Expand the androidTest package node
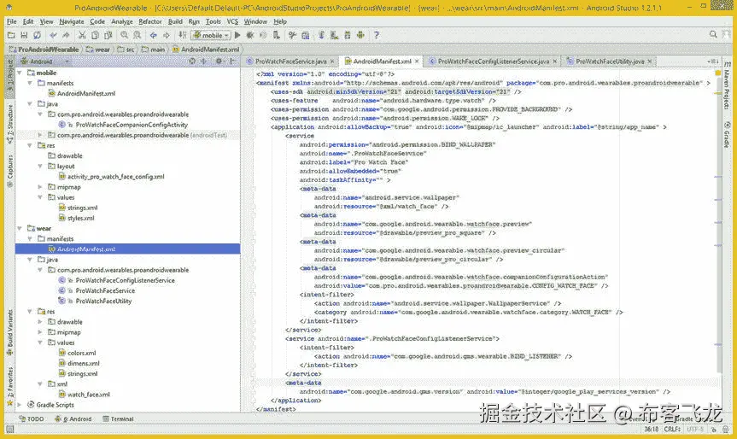The image size is (737, 439). tap(40, 135)
